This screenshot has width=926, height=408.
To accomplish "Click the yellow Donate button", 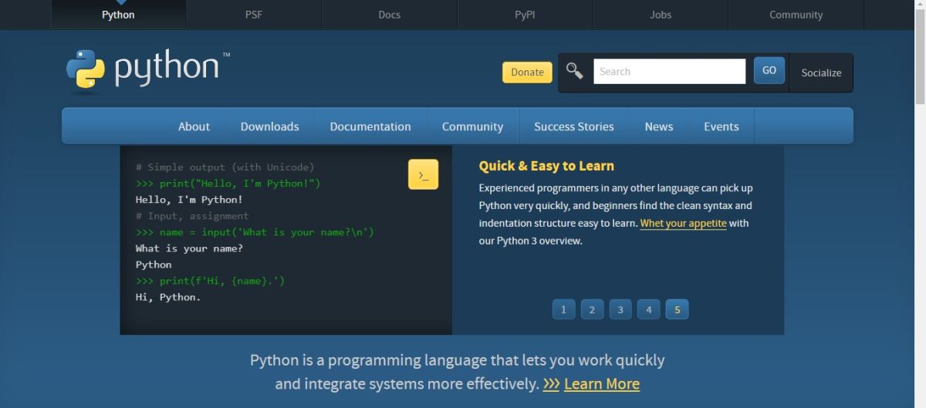I will tap(527, 72).
